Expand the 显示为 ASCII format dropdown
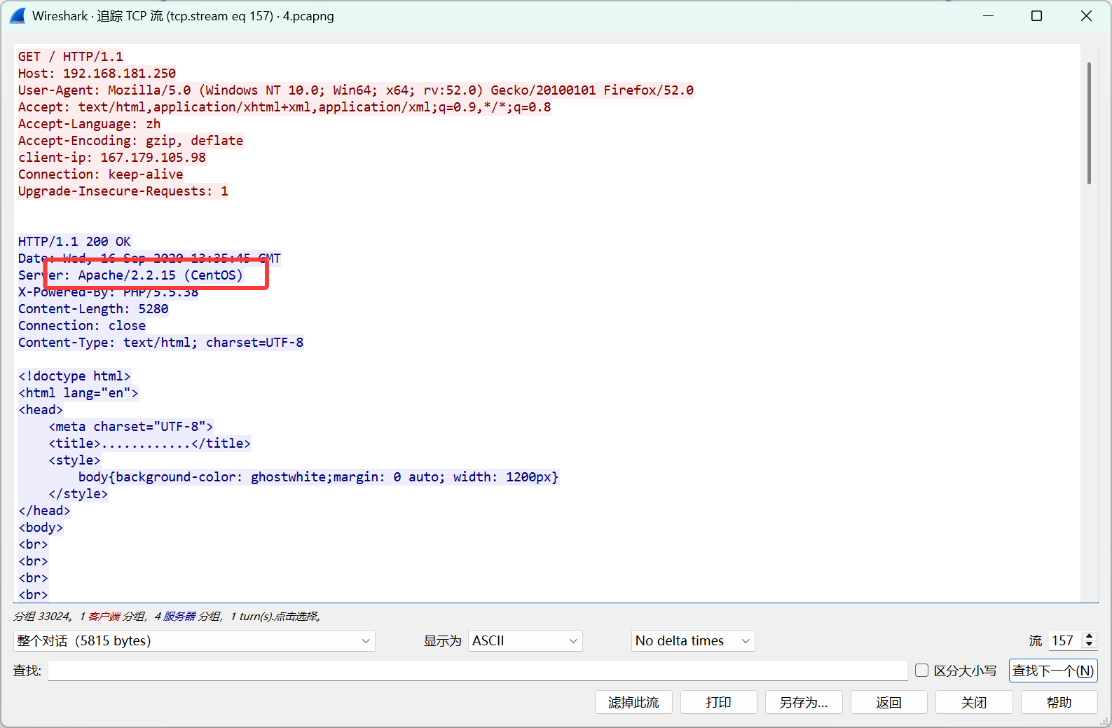 click(x=525, y=640)
